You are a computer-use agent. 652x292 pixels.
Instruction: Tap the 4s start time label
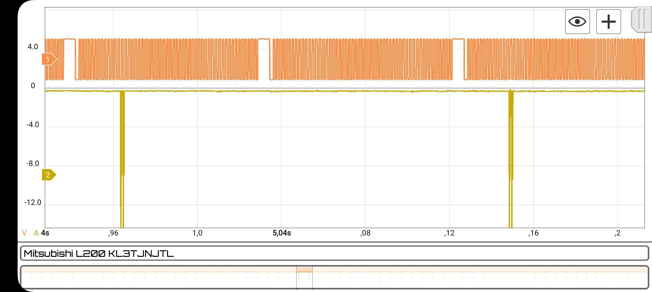pyautogui.click(x=45, y=233)
